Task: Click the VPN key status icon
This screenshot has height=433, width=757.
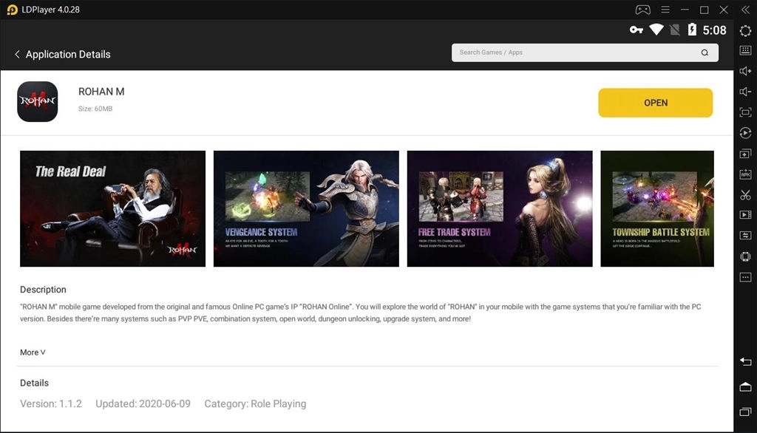Action: click(637, 30)
